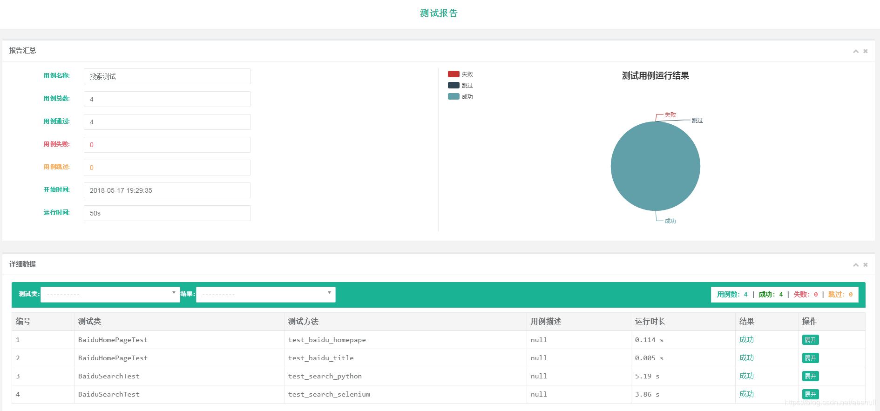
Task: Click the 用例失败 field
Action: tap(167, 145)
